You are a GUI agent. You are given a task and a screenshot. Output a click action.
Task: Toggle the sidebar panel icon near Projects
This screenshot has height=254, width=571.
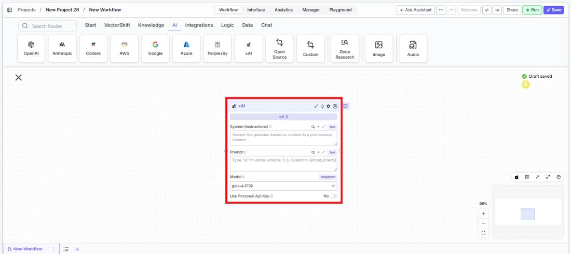(x=9, y=10)
